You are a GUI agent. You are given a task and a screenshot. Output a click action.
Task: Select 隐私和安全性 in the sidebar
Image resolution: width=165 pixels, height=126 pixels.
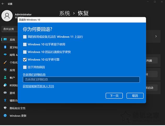tap(18, 108)
